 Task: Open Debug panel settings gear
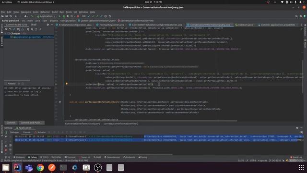coord(297,128)
